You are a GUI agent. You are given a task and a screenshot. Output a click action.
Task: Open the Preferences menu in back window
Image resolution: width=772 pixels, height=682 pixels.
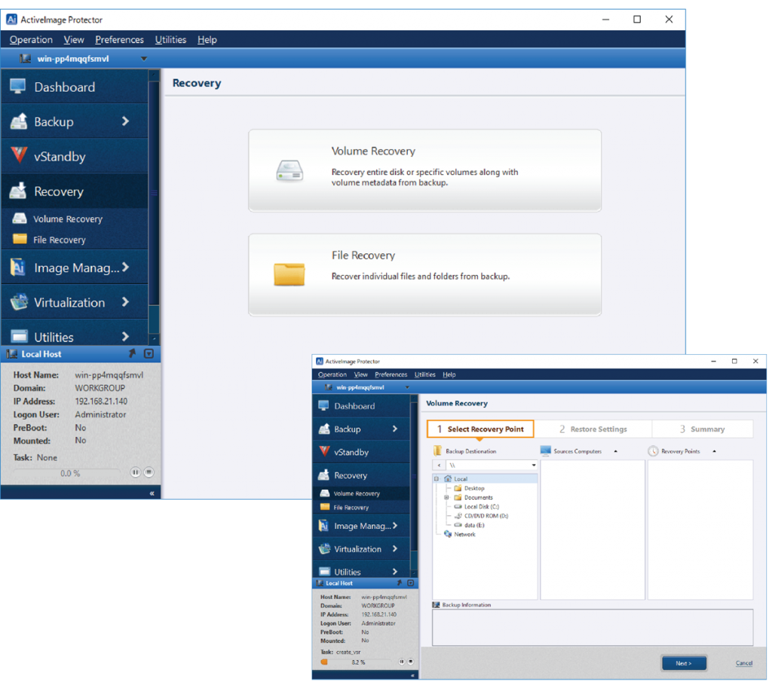pyautogui.click(x=119, y=40)
